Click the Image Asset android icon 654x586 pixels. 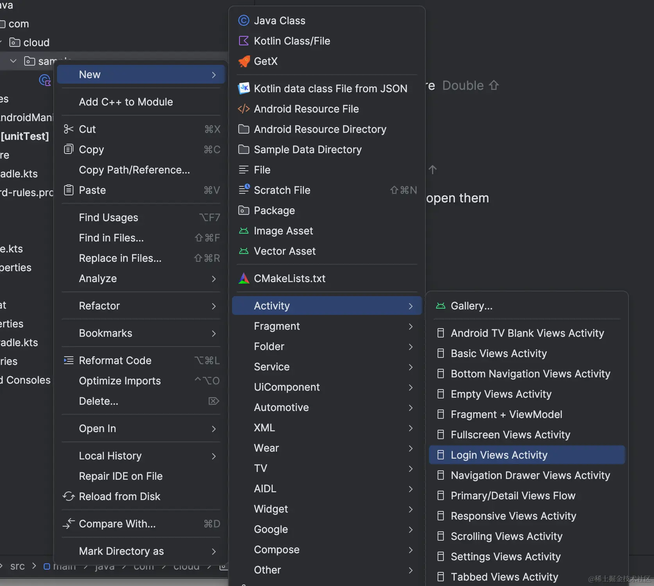click(244, 230)
